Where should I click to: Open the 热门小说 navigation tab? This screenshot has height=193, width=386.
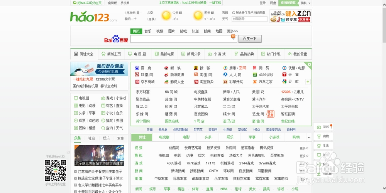(271, 54)
